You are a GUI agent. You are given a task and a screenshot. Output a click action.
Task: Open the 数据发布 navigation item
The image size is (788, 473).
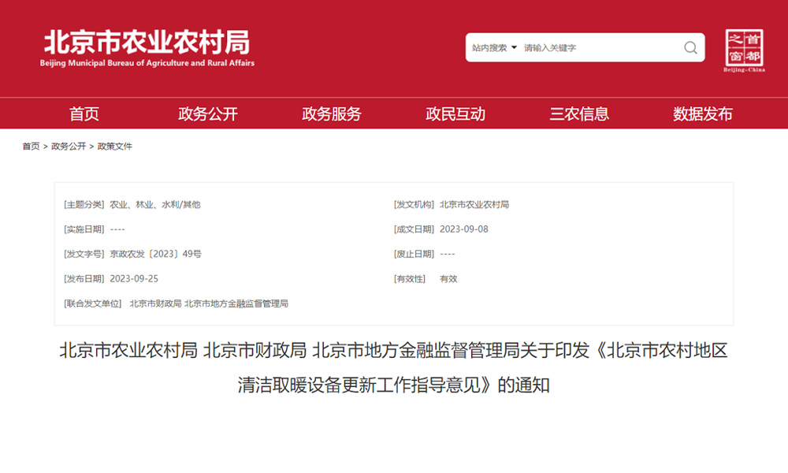click(703, 114)
